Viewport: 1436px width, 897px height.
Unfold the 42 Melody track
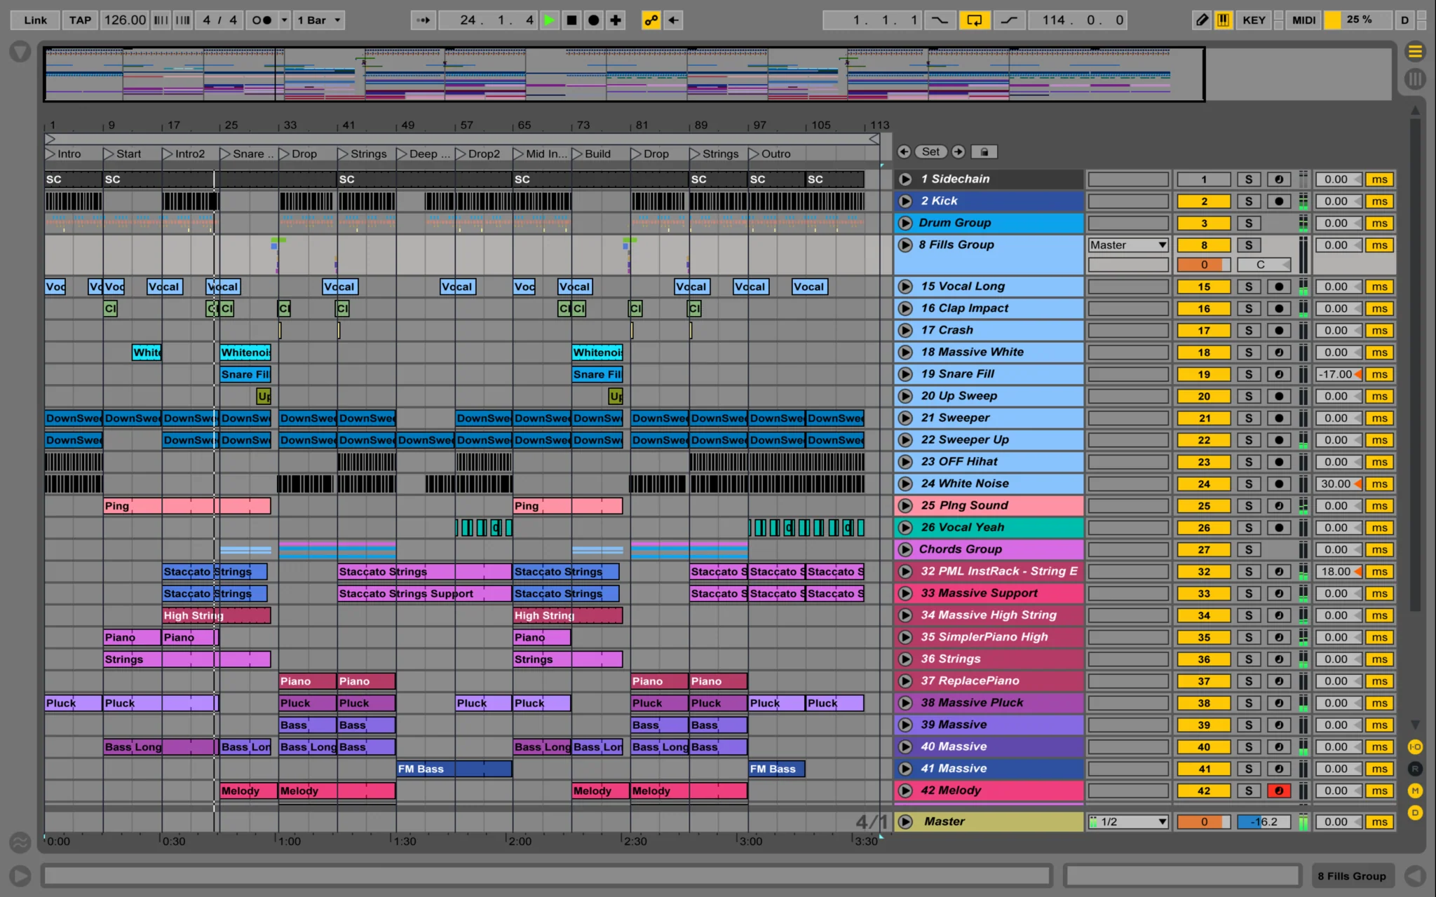(x=905, y=790)
